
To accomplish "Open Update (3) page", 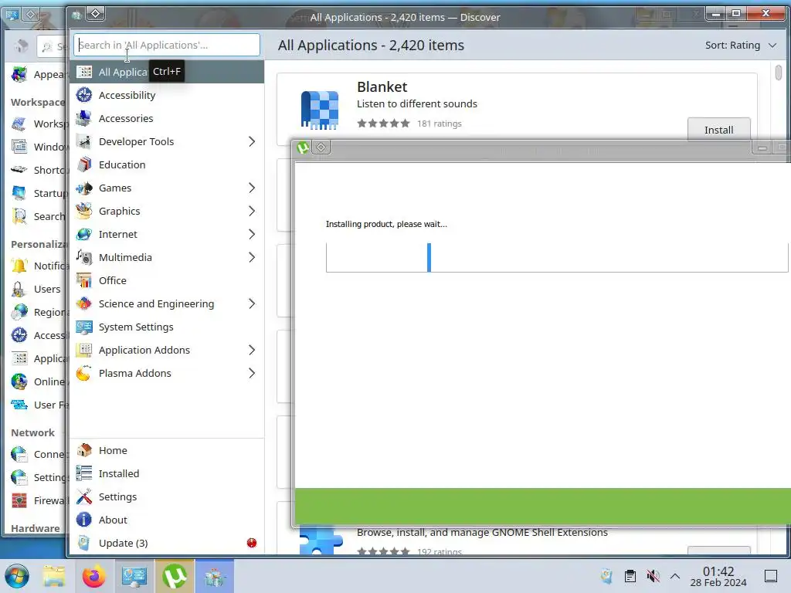I will pos(167,544).
